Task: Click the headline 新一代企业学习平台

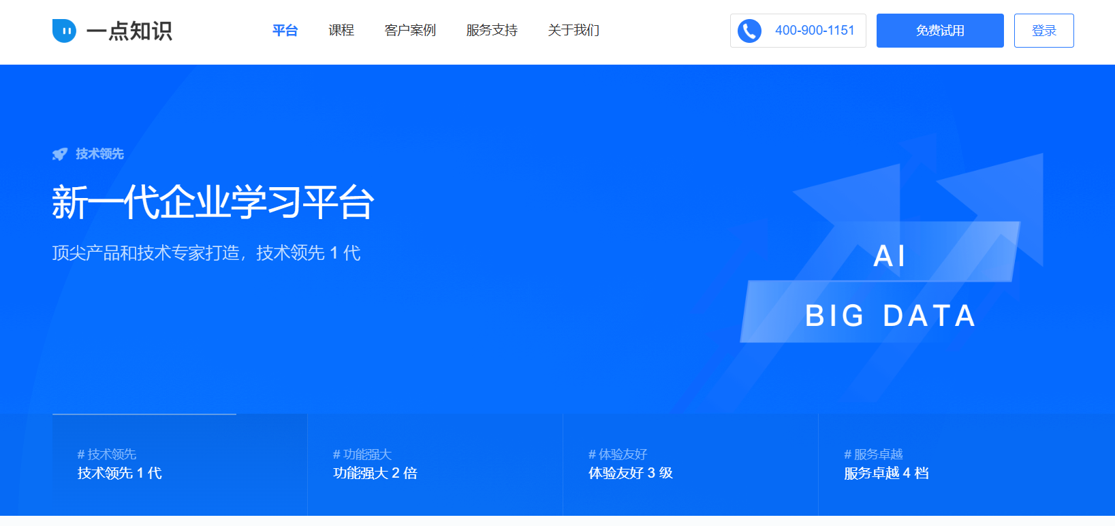Action: click(x=213, y=203)
